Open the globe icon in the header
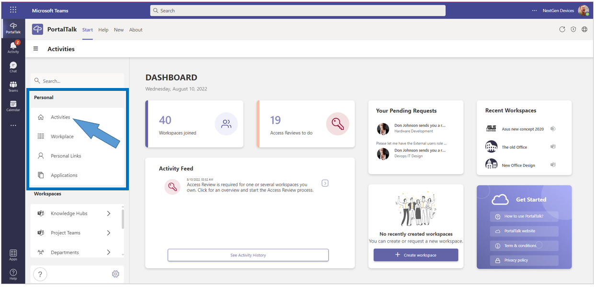This screenshot has width=596, height=287. (x=585, y=30)
